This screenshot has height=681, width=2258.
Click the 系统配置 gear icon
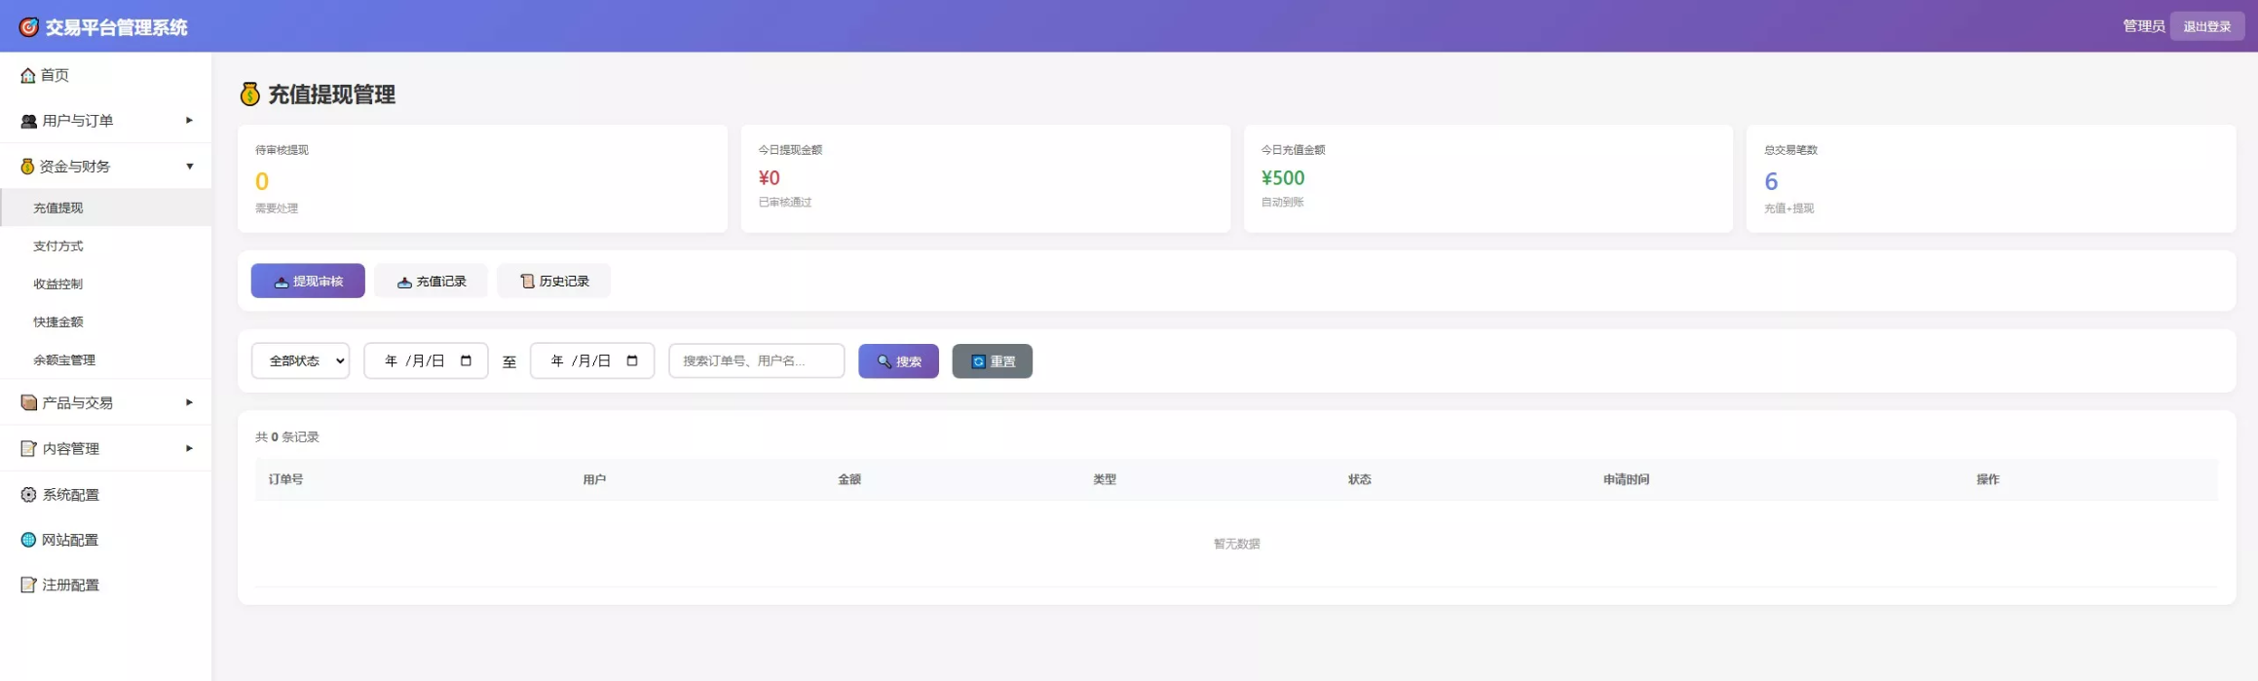click(x=28, y=495)
